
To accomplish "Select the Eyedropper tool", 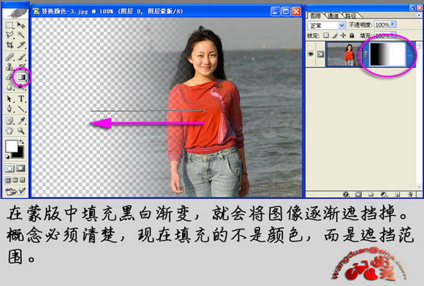I will (21, 120).
